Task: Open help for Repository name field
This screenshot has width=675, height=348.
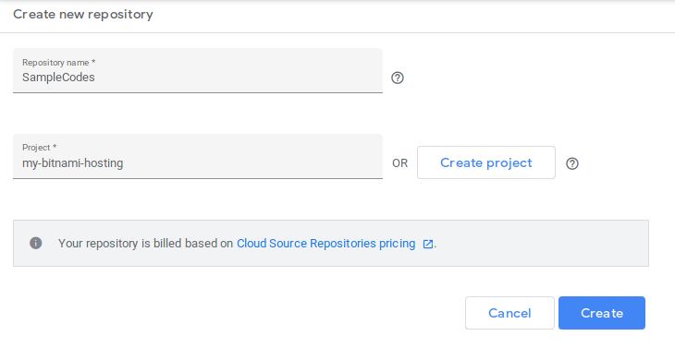Action: coord(398,78)
